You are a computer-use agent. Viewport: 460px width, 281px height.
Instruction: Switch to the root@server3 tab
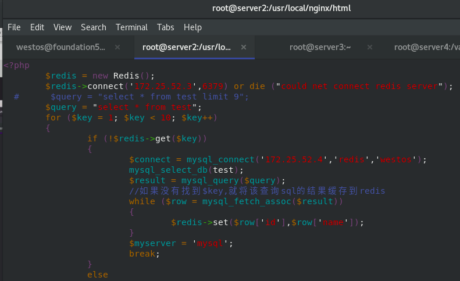click(x=320, y=47)
